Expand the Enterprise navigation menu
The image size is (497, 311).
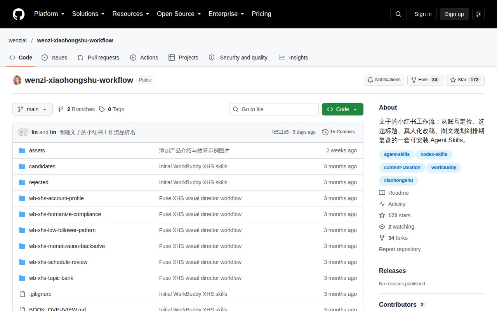(x=226, y=14)
